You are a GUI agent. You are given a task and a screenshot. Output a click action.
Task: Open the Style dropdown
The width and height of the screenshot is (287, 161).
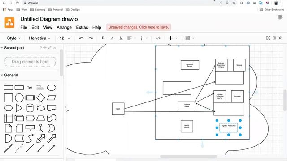(14, 38)
